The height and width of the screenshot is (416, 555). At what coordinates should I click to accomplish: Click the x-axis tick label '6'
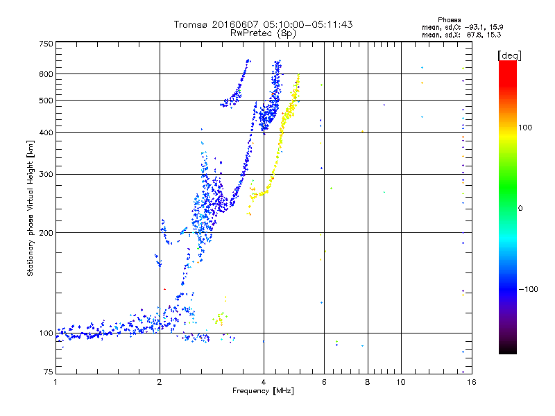324,382
